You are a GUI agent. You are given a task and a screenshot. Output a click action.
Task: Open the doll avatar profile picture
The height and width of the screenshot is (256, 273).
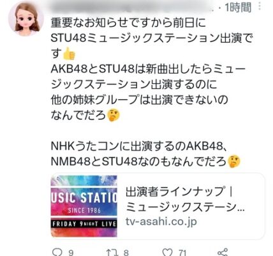click(x=26, y=18)
